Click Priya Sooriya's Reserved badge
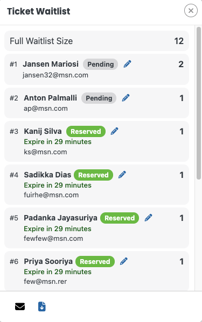The image size is (202, 322). click(95, 261)
